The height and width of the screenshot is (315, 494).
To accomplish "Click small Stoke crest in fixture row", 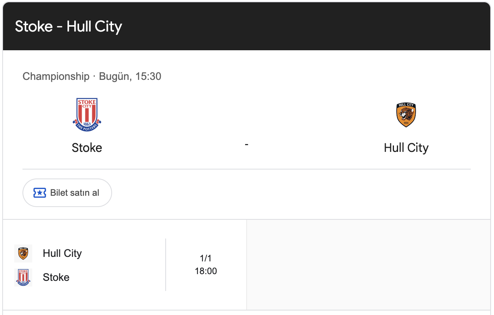I will click(23, 277).
